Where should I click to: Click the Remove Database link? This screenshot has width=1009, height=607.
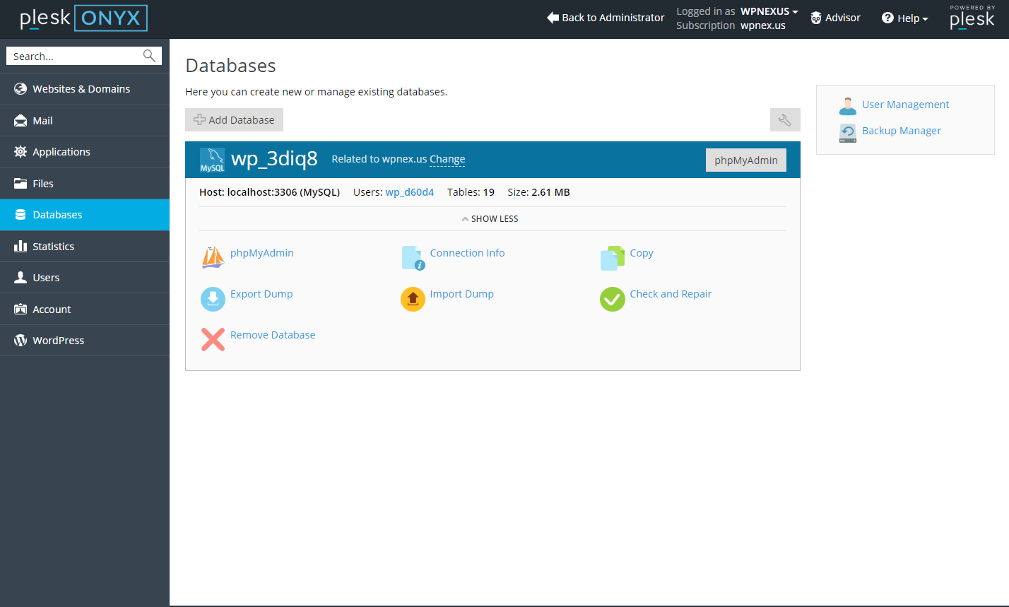(x=273, y=335)
